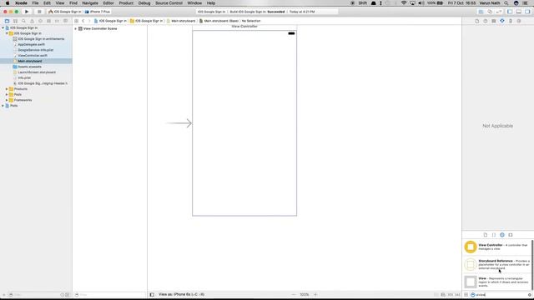Open the Connections inspector
Screen dimensions: 534x300
pos(519,21)
